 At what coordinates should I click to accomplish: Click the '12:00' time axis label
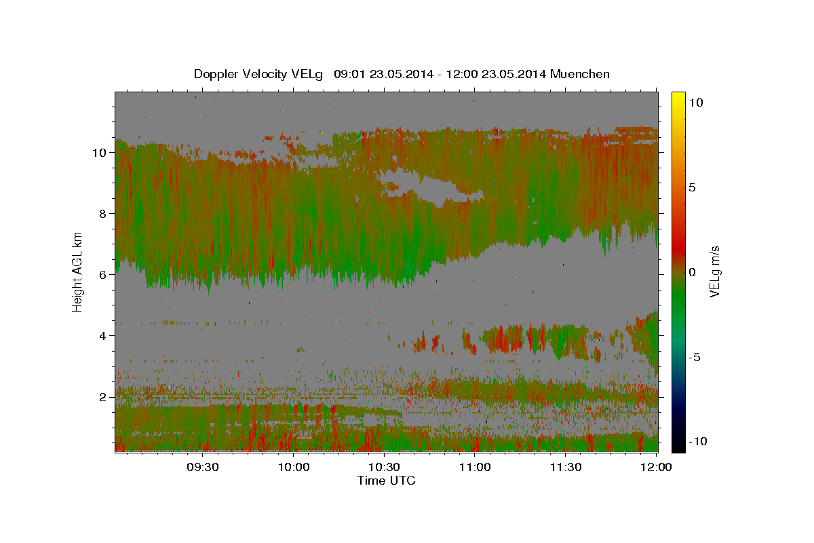coord(656,467)
